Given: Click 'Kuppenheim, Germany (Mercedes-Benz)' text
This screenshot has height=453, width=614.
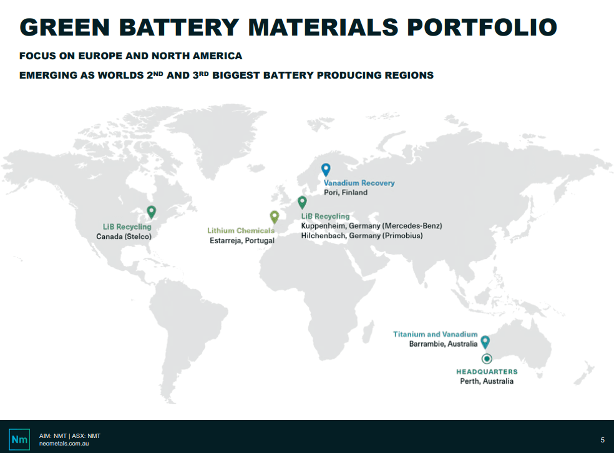Looking at the screenshot, I should [x=371, y=226].
